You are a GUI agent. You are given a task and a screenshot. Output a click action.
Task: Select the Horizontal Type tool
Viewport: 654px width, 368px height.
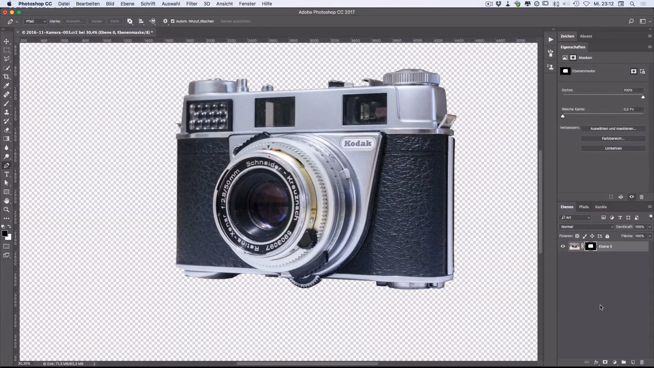(6, 174)
